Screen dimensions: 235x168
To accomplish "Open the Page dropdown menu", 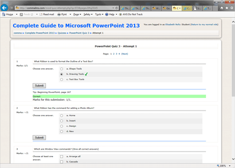I will pos(77,14).
